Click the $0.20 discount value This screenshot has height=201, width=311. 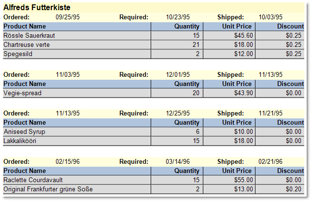pyautogui.click(x=293, y=189)
